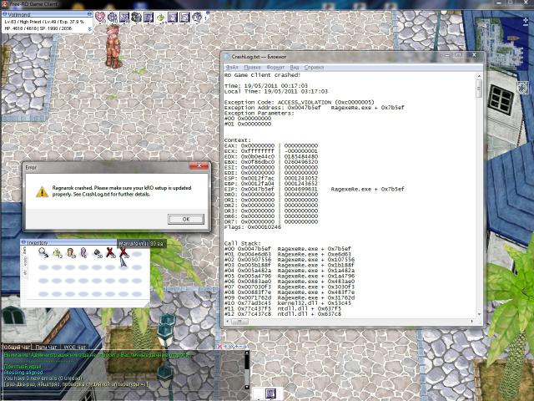This screenshot has width=534, height=401.
Task: Switch to Inventory 'equip' side tab
Action: coord(24,261)
